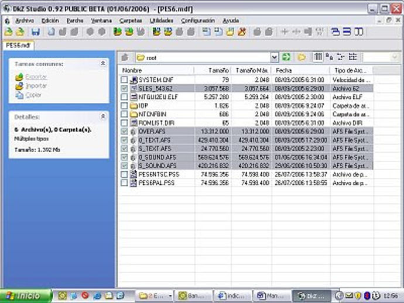Switch to the Ban... taskbar window

pyautogui.click(x=194, y=296)
